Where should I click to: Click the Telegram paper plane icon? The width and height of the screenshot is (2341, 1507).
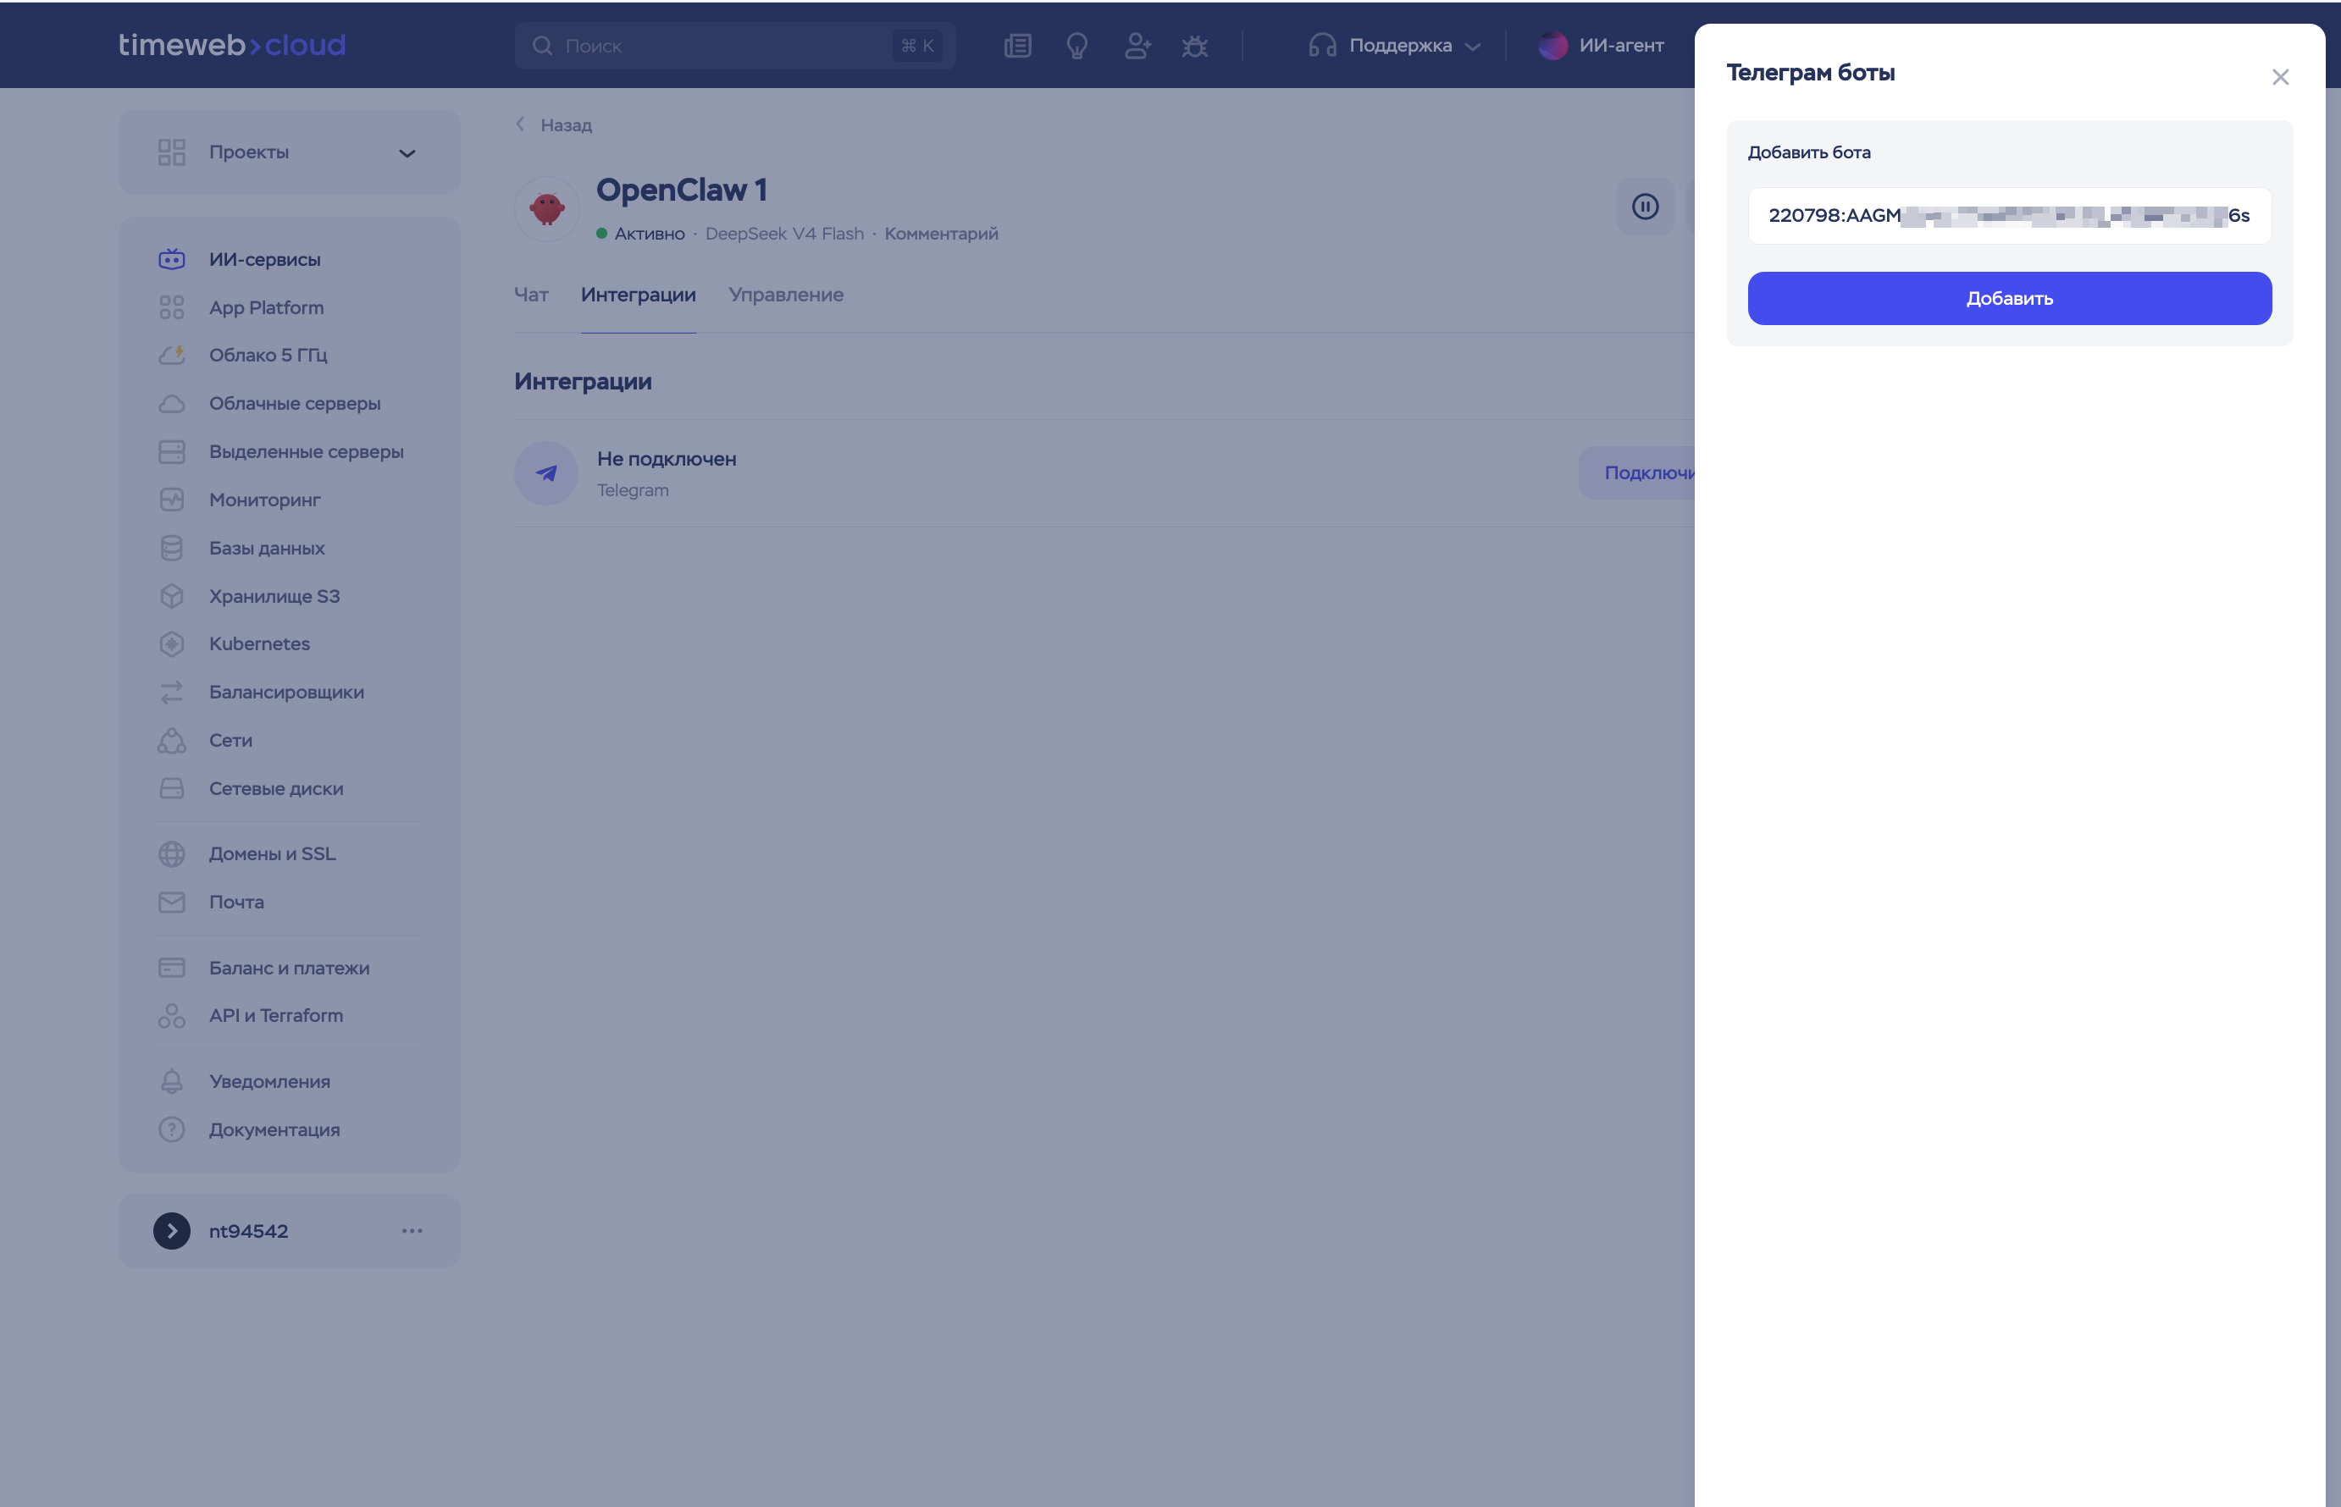coord(546,473)
